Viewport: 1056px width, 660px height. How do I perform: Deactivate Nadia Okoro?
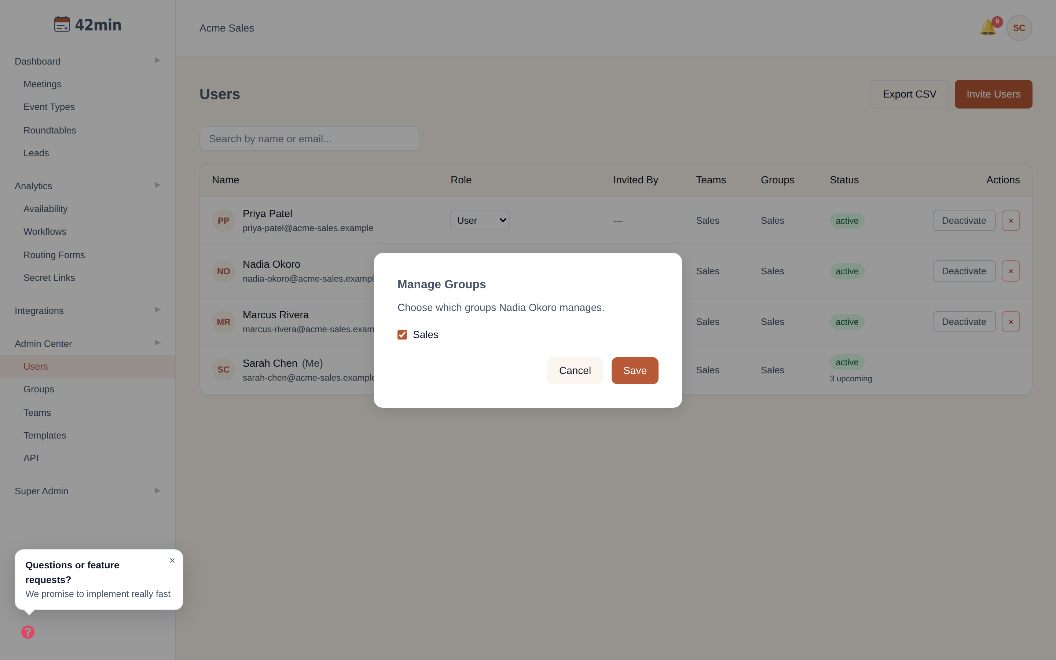(x=964, y=271)
